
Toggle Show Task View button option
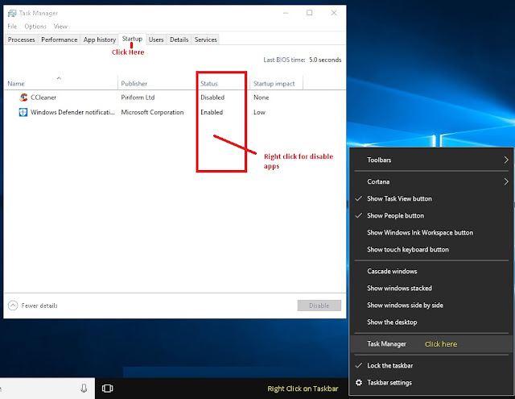tap(431, 198)
